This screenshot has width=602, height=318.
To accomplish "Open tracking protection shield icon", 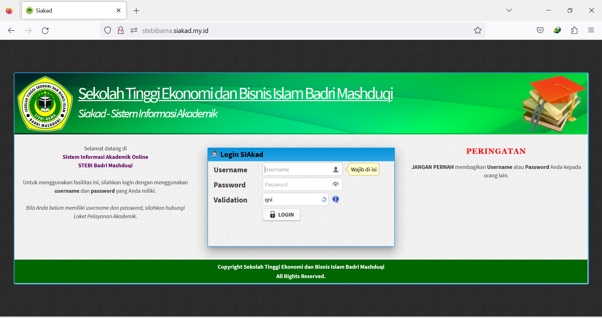I will [x=108, y=30].
